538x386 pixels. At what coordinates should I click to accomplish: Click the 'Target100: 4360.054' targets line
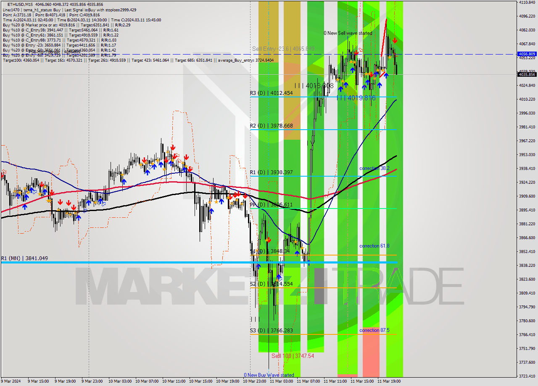(138, 60)
